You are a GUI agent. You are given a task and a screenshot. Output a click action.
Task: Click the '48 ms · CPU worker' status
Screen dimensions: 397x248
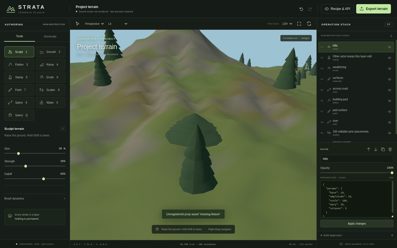click(301, 244)
